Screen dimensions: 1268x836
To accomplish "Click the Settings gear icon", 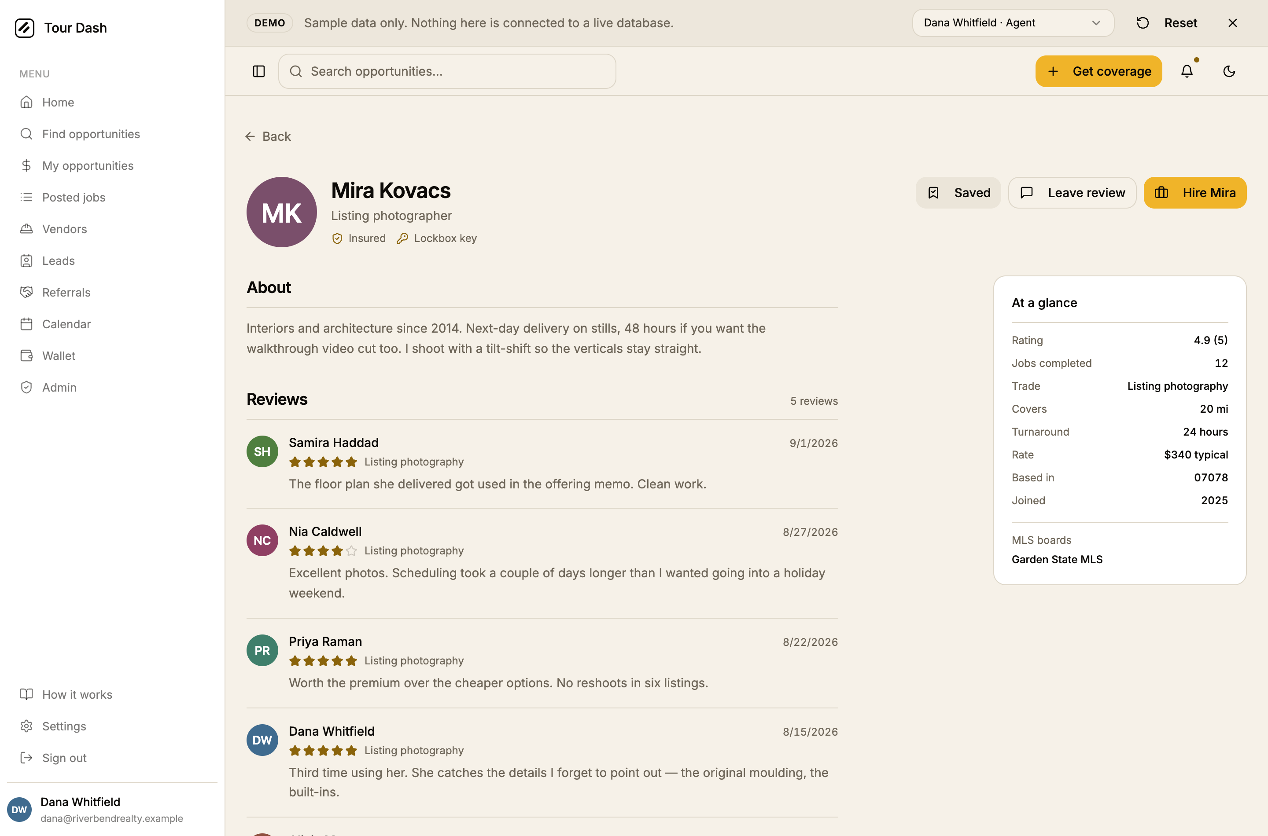I will coord(26,726).
